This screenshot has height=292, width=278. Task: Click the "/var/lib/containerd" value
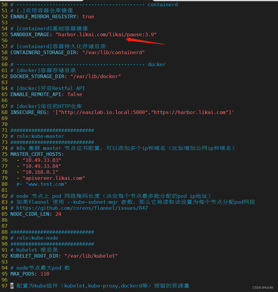pos(113,53)
